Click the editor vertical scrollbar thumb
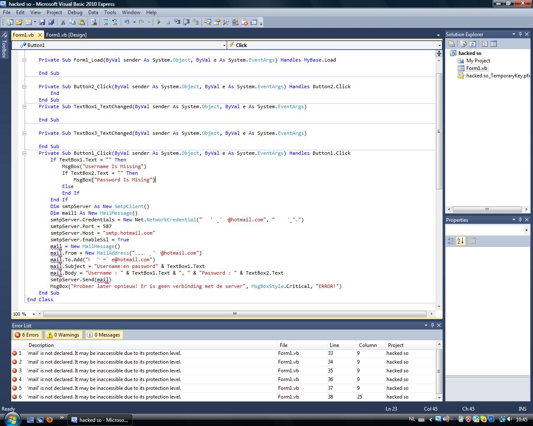533x426 pixels. tap(439, 131)
